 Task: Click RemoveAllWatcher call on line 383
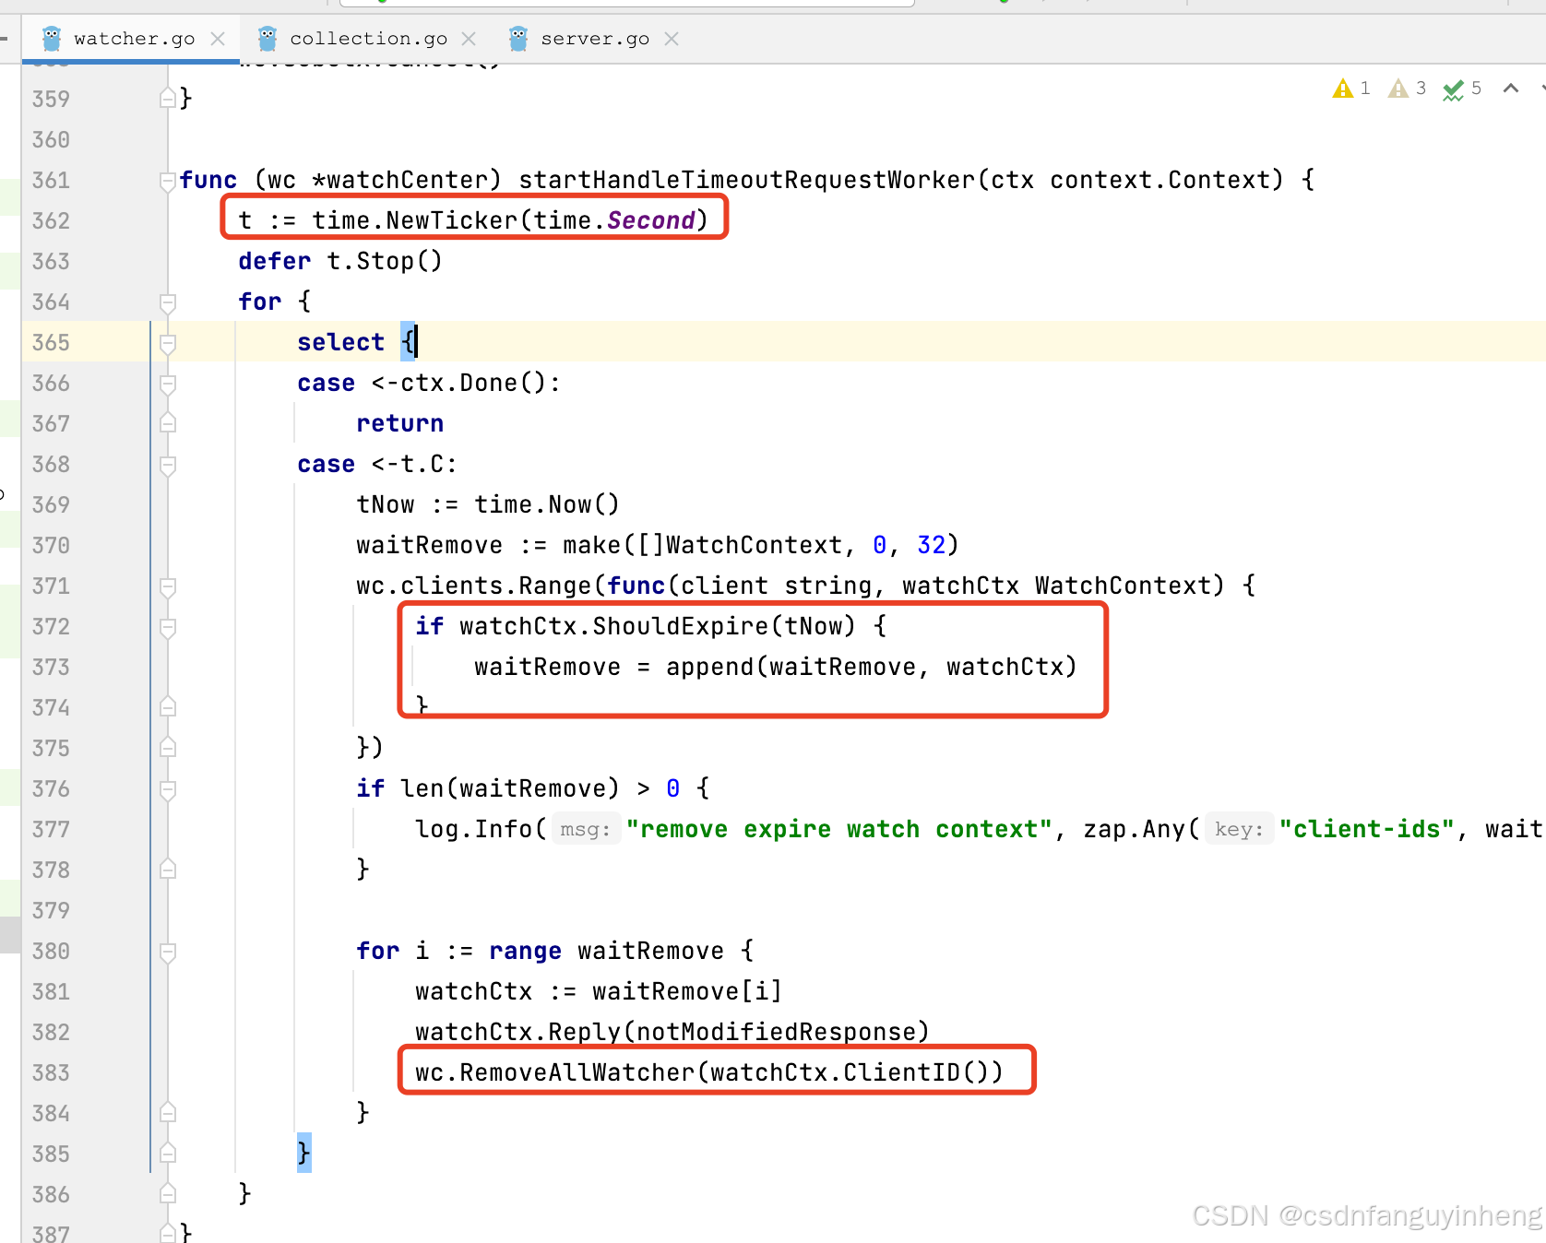coord(577,1072)
